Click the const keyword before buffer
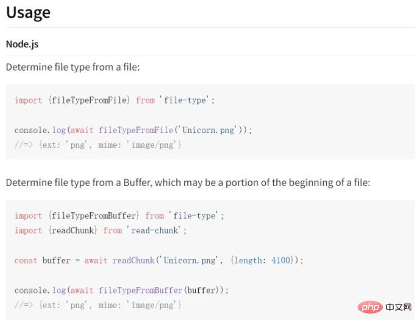This screenshot has height=327, width=418. [x=26, y=260]
